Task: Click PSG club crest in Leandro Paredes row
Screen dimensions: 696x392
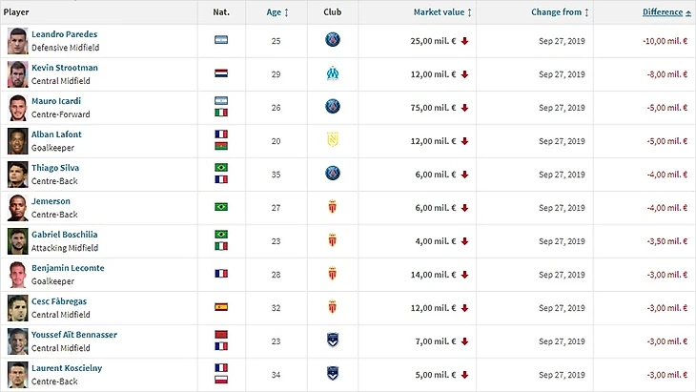Action: coord(332,40)
